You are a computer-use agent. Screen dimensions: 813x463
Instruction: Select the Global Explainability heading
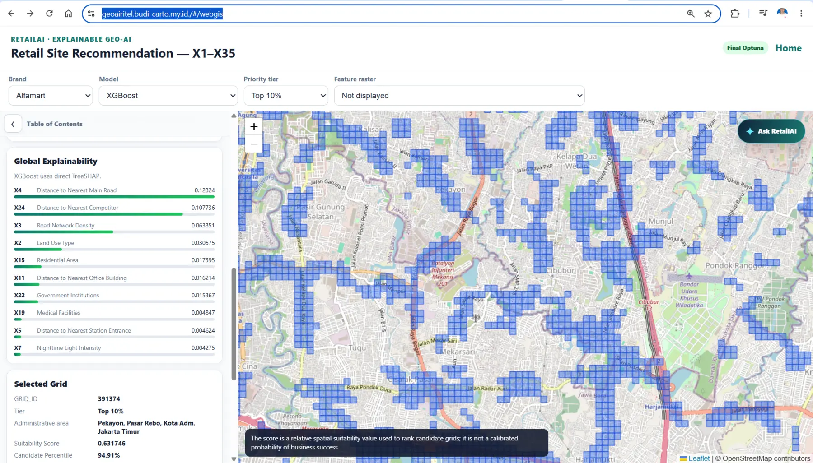(x=56, y=161)
